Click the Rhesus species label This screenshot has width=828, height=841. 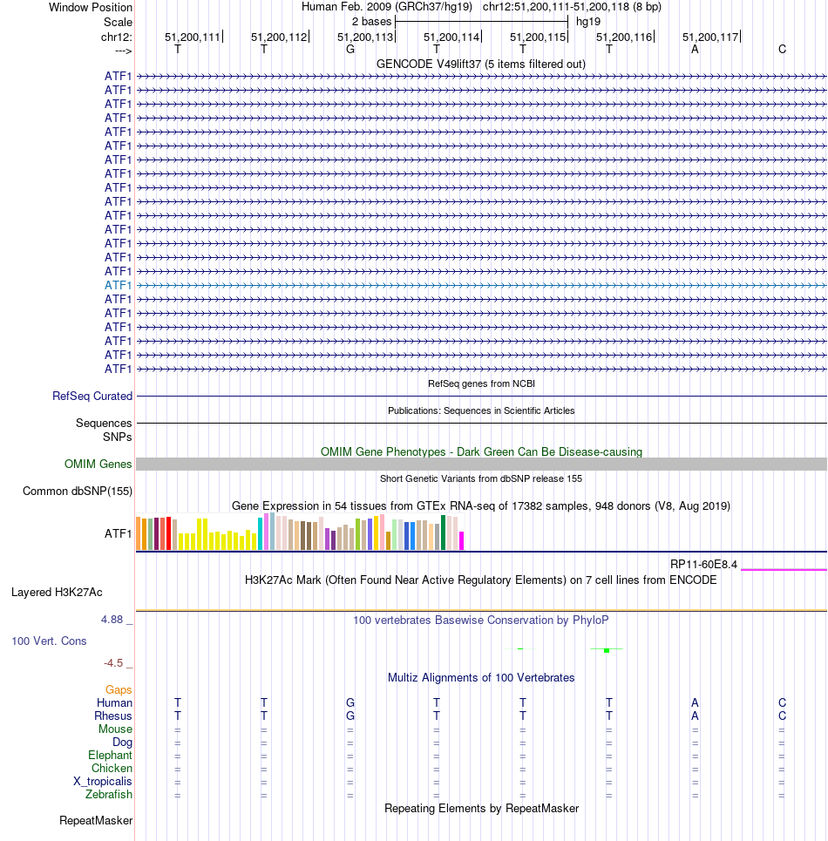[x=113, y=716]
